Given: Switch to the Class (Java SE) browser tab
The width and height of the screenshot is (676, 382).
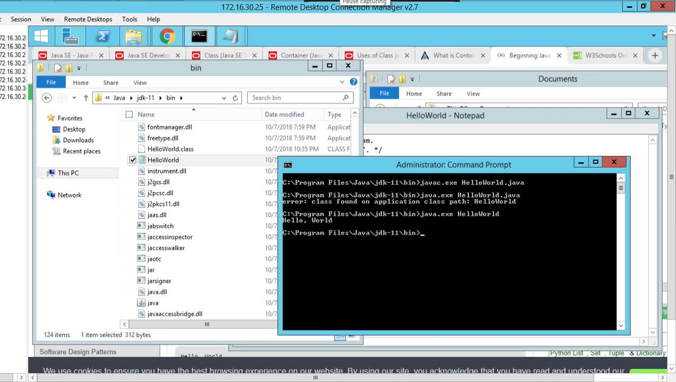Looking at the screenshot, I should pos(224,55).
